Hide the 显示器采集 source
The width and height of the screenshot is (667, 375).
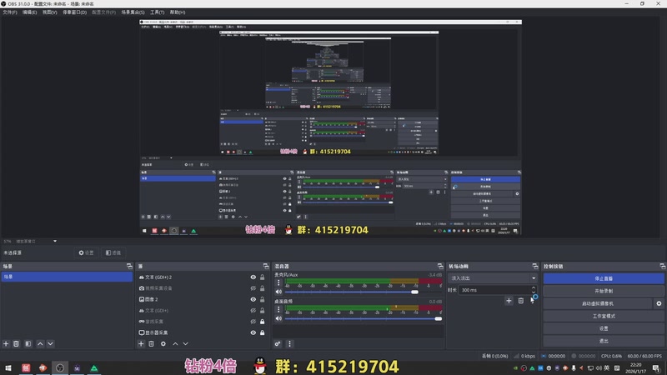(253, 332)
